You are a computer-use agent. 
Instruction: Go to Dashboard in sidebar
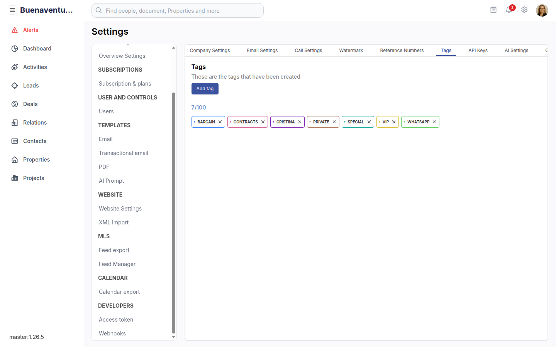(37, 49)
